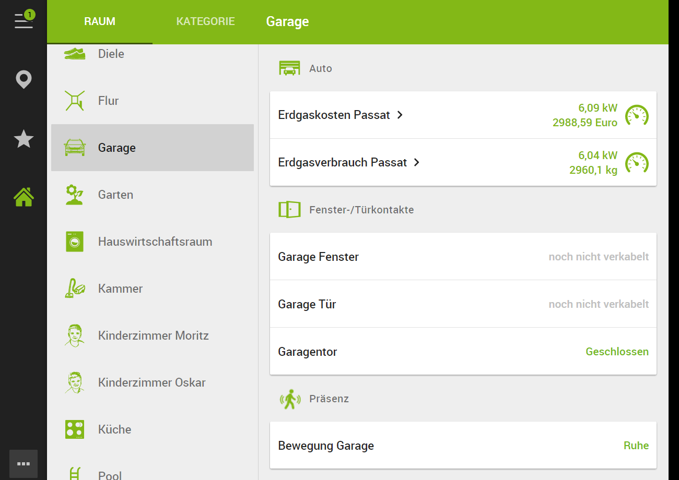Click the three-dots more button
This screenshot has height=480, width=679.
click(24, 463)
